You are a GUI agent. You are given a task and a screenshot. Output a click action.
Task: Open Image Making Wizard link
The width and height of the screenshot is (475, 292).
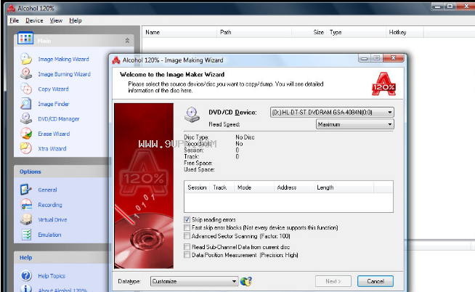coord(64,59)
